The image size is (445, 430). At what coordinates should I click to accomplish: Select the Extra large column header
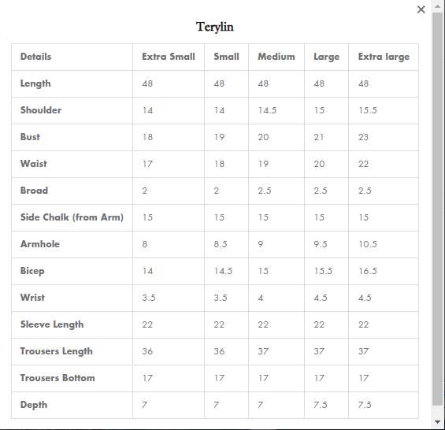click(384, 57)
